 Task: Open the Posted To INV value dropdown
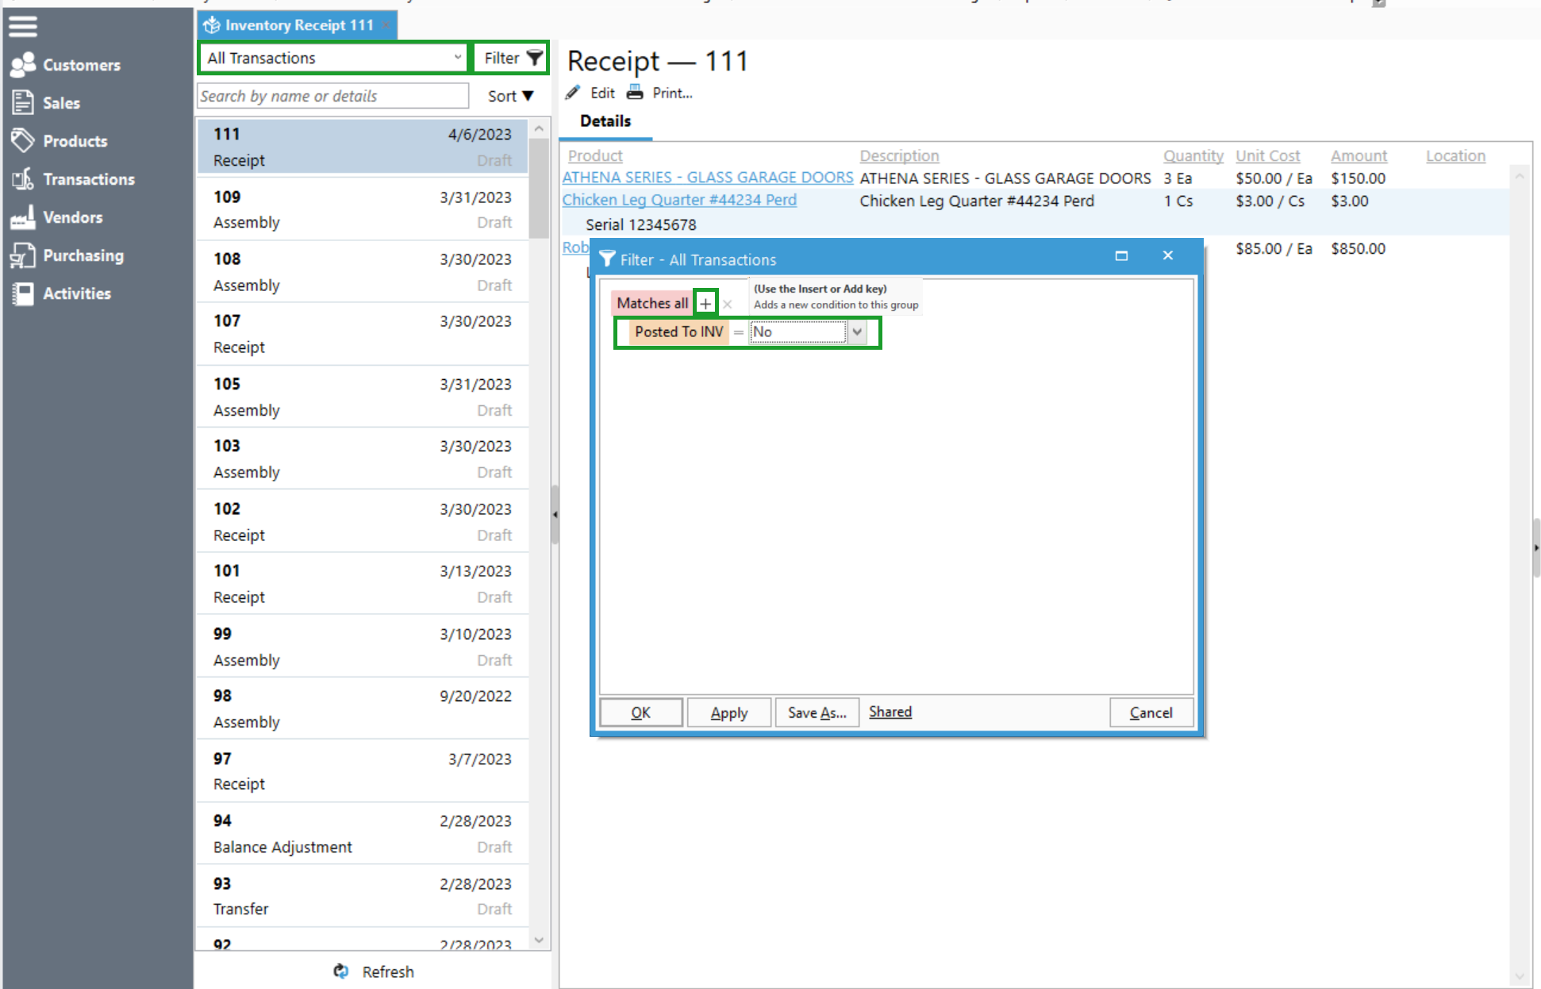pyautogui.click(x=859, y=332)
